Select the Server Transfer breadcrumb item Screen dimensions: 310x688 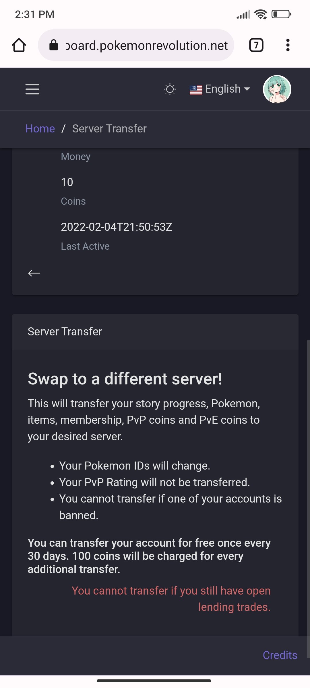click(x=109, y=129)
